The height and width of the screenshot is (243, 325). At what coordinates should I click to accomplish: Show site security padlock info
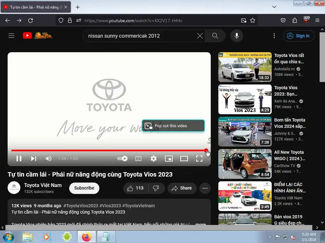click(70, 21)
